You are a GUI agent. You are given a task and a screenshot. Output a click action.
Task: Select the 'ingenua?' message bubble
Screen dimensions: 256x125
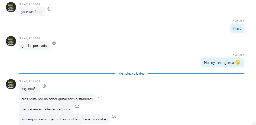[x=29, y=89]
